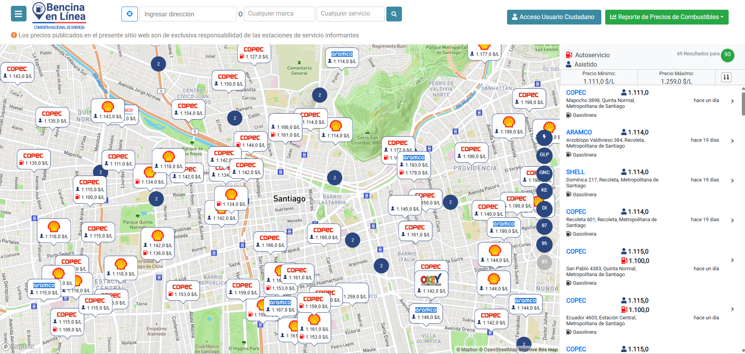This screenshot has height=354, width=745.
Task: Open the Cualquier servicio selector
Action: point(350,14)
